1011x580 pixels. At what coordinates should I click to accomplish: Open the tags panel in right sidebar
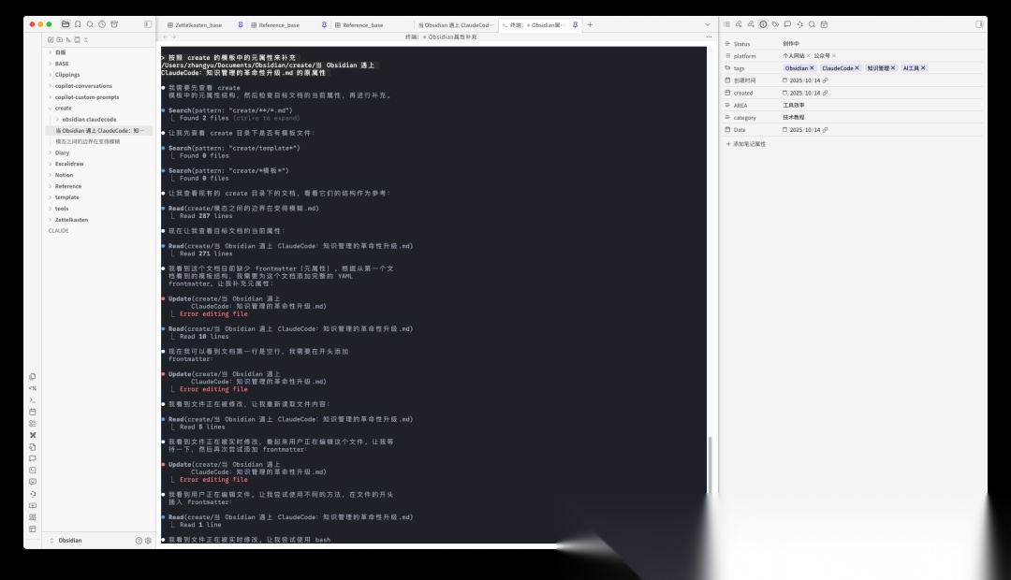coord(776,24)
